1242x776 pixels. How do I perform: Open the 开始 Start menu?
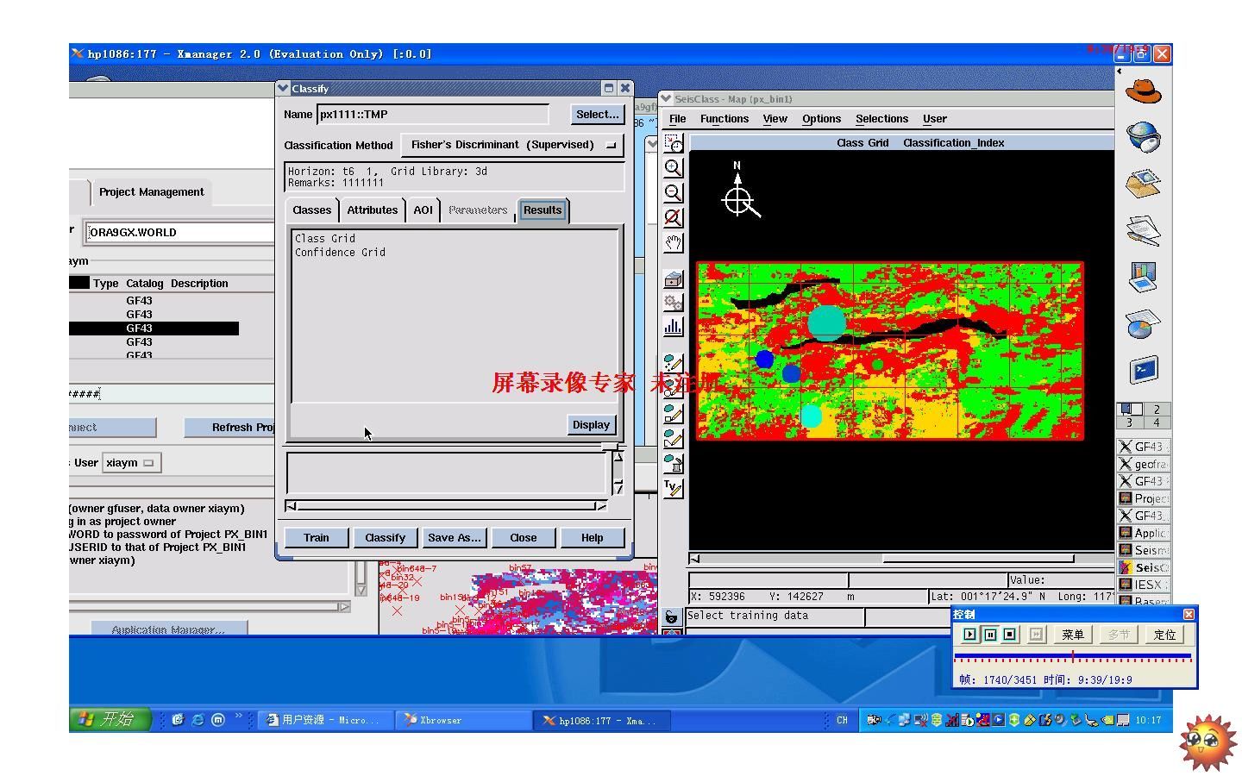[x=110, y=719]
